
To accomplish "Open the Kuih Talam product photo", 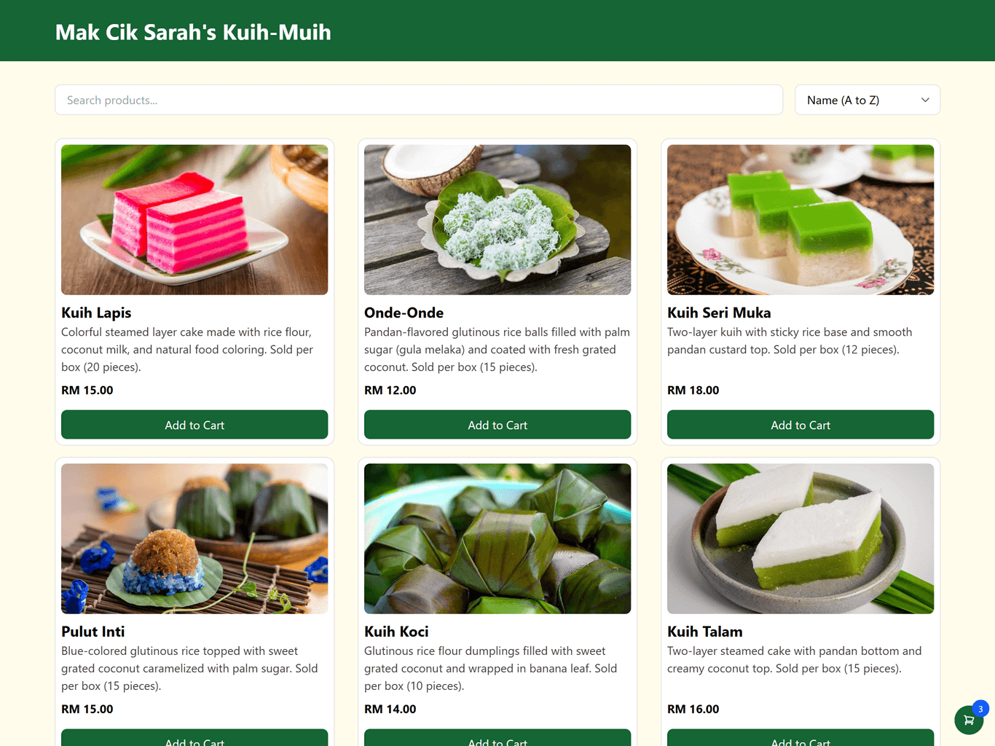I will tap(801, 539).
